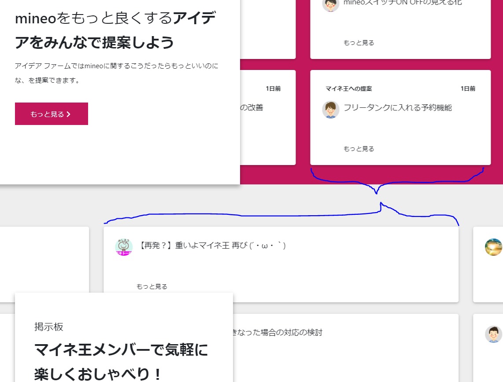The height and width of the screenshot is (382, 503).
Task: Click the avatar of the 【再発？】重いよマイネ王 post
Action: (x=124, y=247)
